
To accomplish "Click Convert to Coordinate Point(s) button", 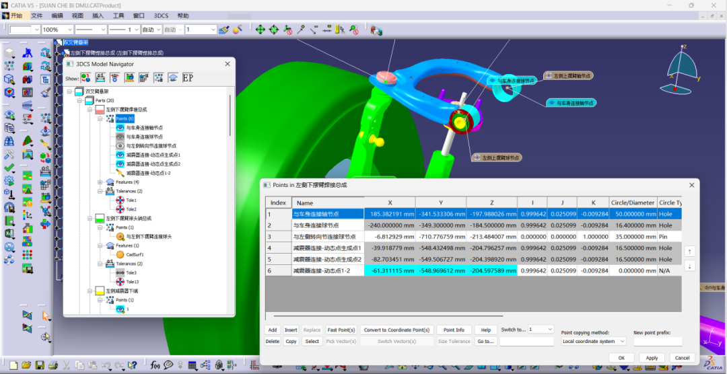I will point(397,330).
